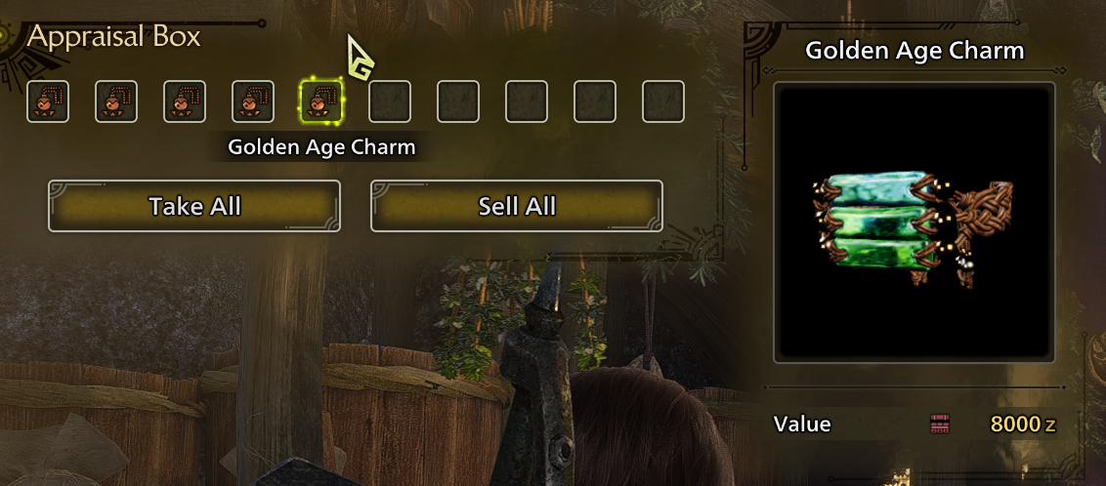Click the last empty slot in the row

click(663, 101)
